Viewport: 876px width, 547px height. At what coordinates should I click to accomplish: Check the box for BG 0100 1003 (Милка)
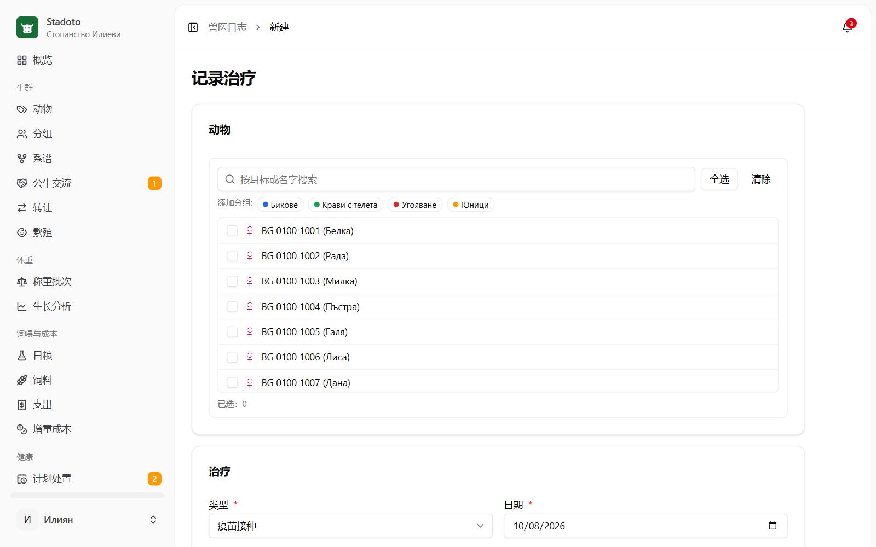coord(232,281)
